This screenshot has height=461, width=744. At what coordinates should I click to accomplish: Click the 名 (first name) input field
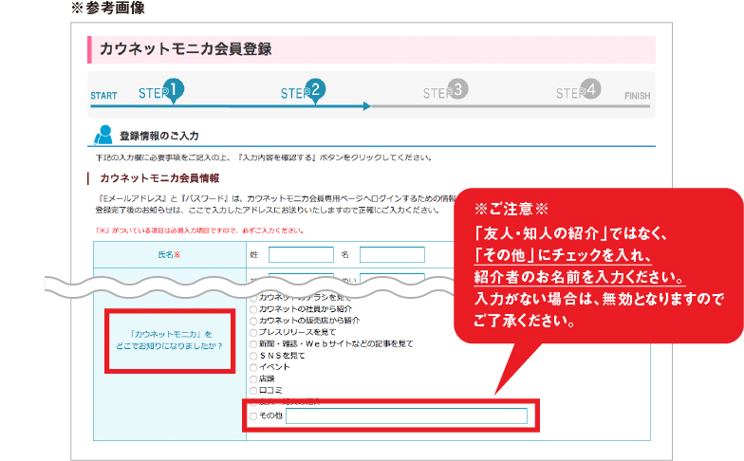[x=392, y=254]
